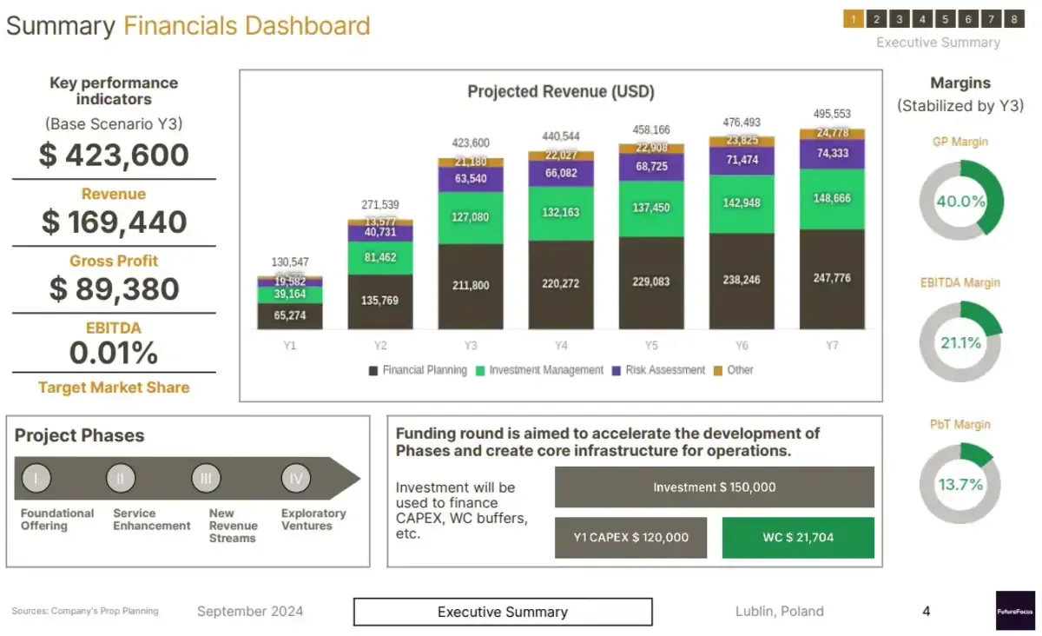Jump to page 8 in navigator
1042x636 pixels.
click(1013, 19)
